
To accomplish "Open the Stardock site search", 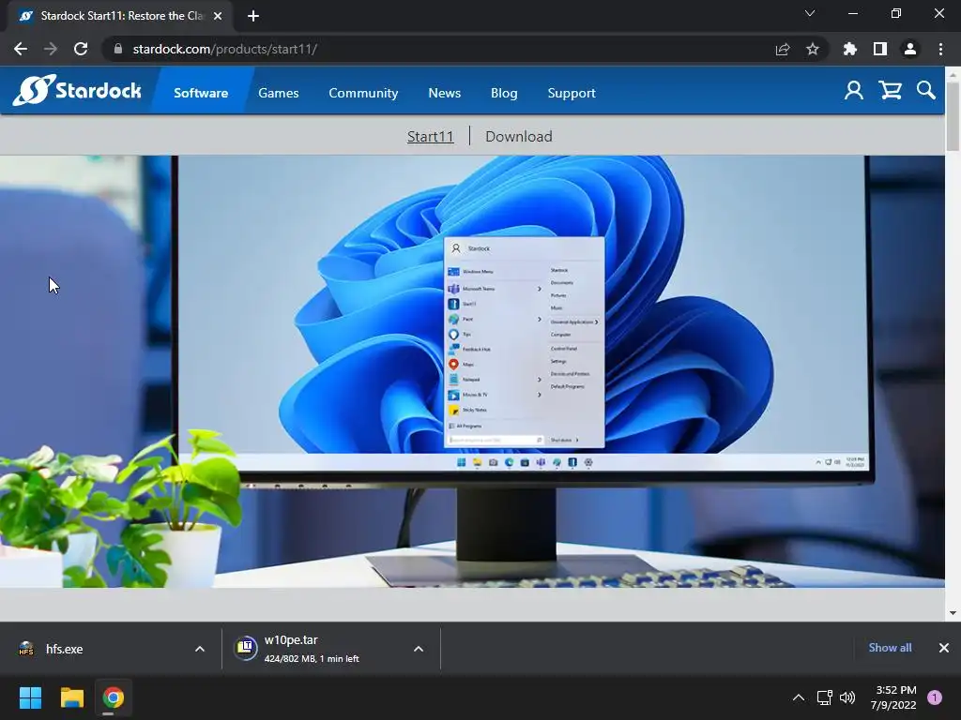I will pos(926,91).
